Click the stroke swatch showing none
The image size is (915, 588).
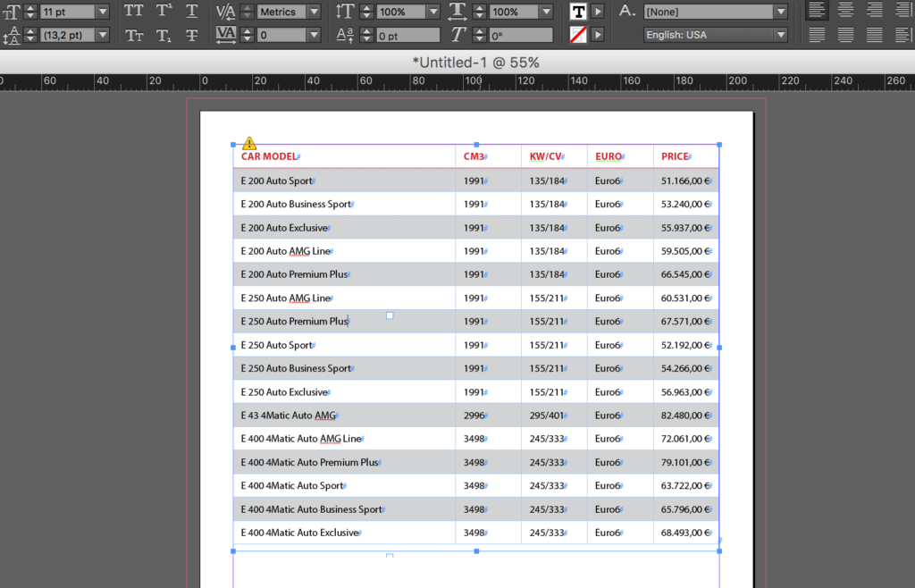coord(578,35)
